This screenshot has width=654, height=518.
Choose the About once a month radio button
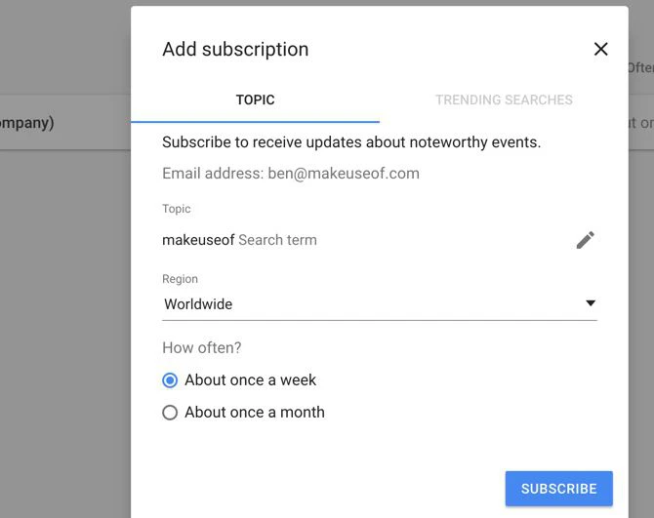pyautogui.click(x=170, y=413)
